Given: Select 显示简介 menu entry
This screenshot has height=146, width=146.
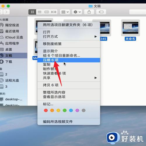Looking at the screenshot, I should coord(69,51).
